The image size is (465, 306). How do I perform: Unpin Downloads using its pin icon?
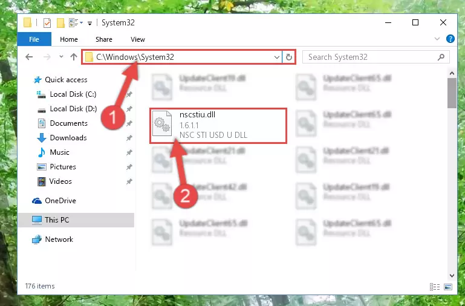pyautogui.click(x=129, y=138)
